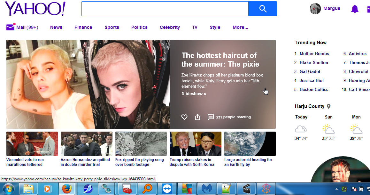370x195 pixels.
Task: Select trending topic Gal Gadot
Action: click(310, 72)
